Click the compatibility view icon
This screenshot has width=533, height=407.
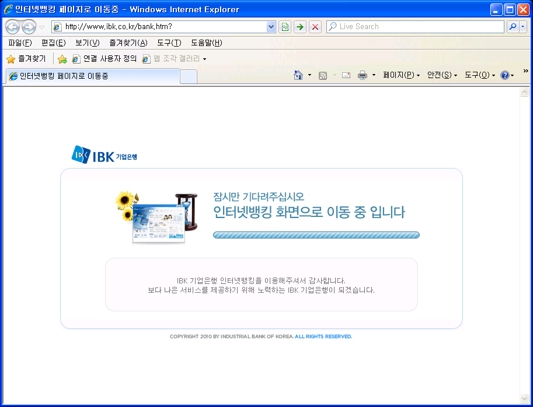[285, 27]
